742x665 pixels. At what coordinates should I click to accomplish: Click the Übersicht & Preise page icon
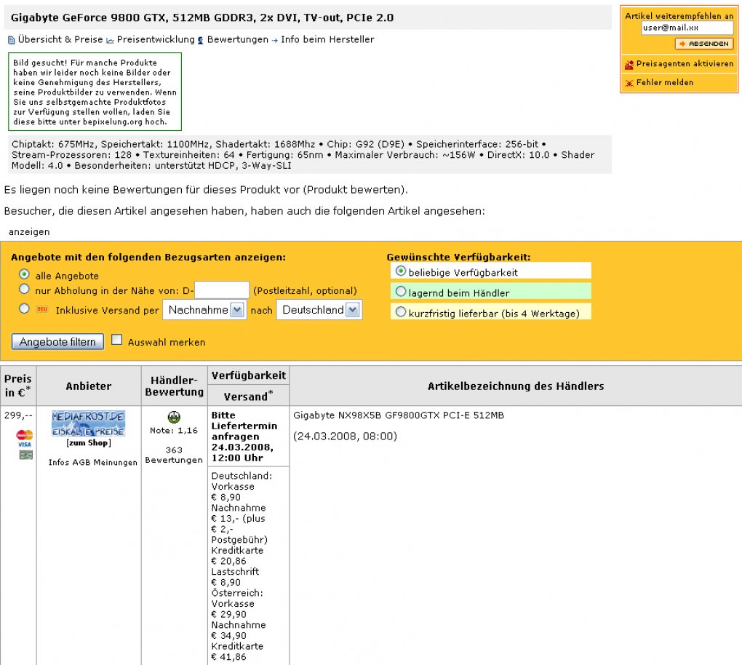click(x=12, y=40)
